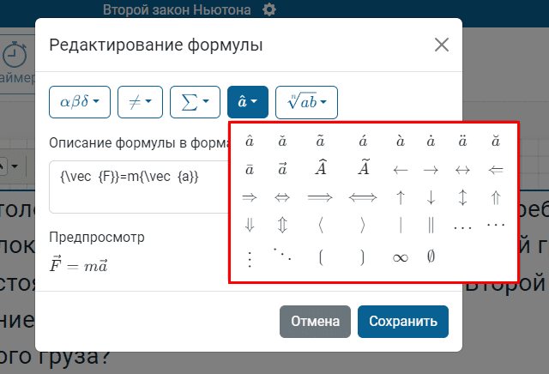Insert the single vertical bar symbol
The image size is (549, 374).
click(x=401, y=225)
